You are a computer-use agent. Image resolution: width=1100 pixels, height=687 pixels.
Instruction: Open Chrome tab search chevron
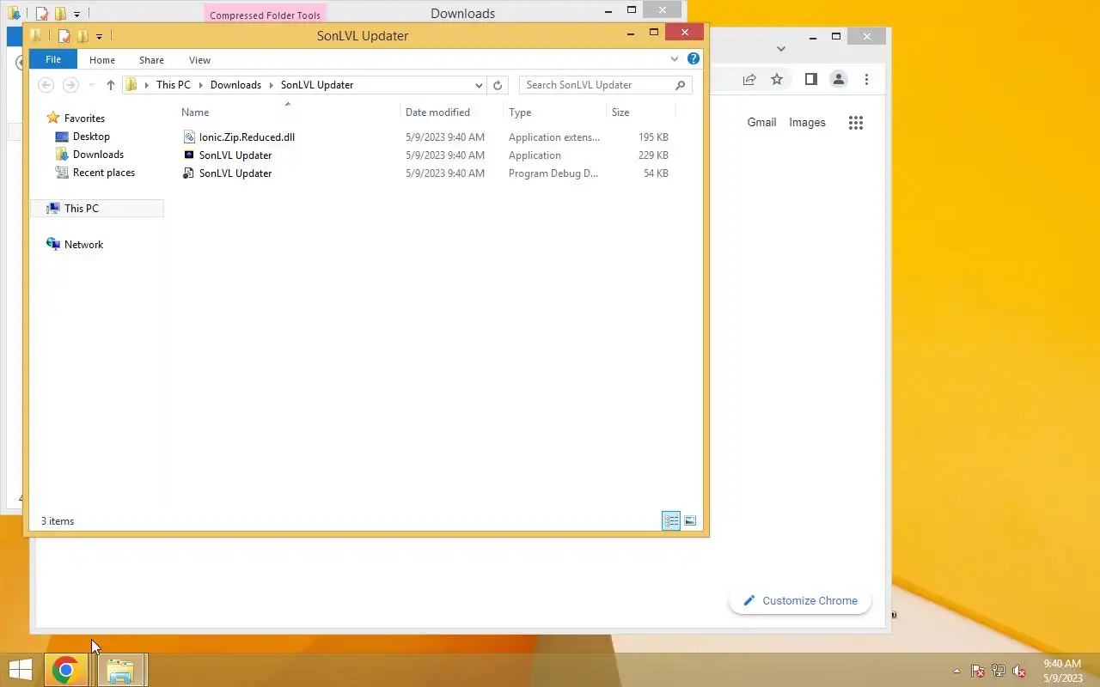[780, 49]
